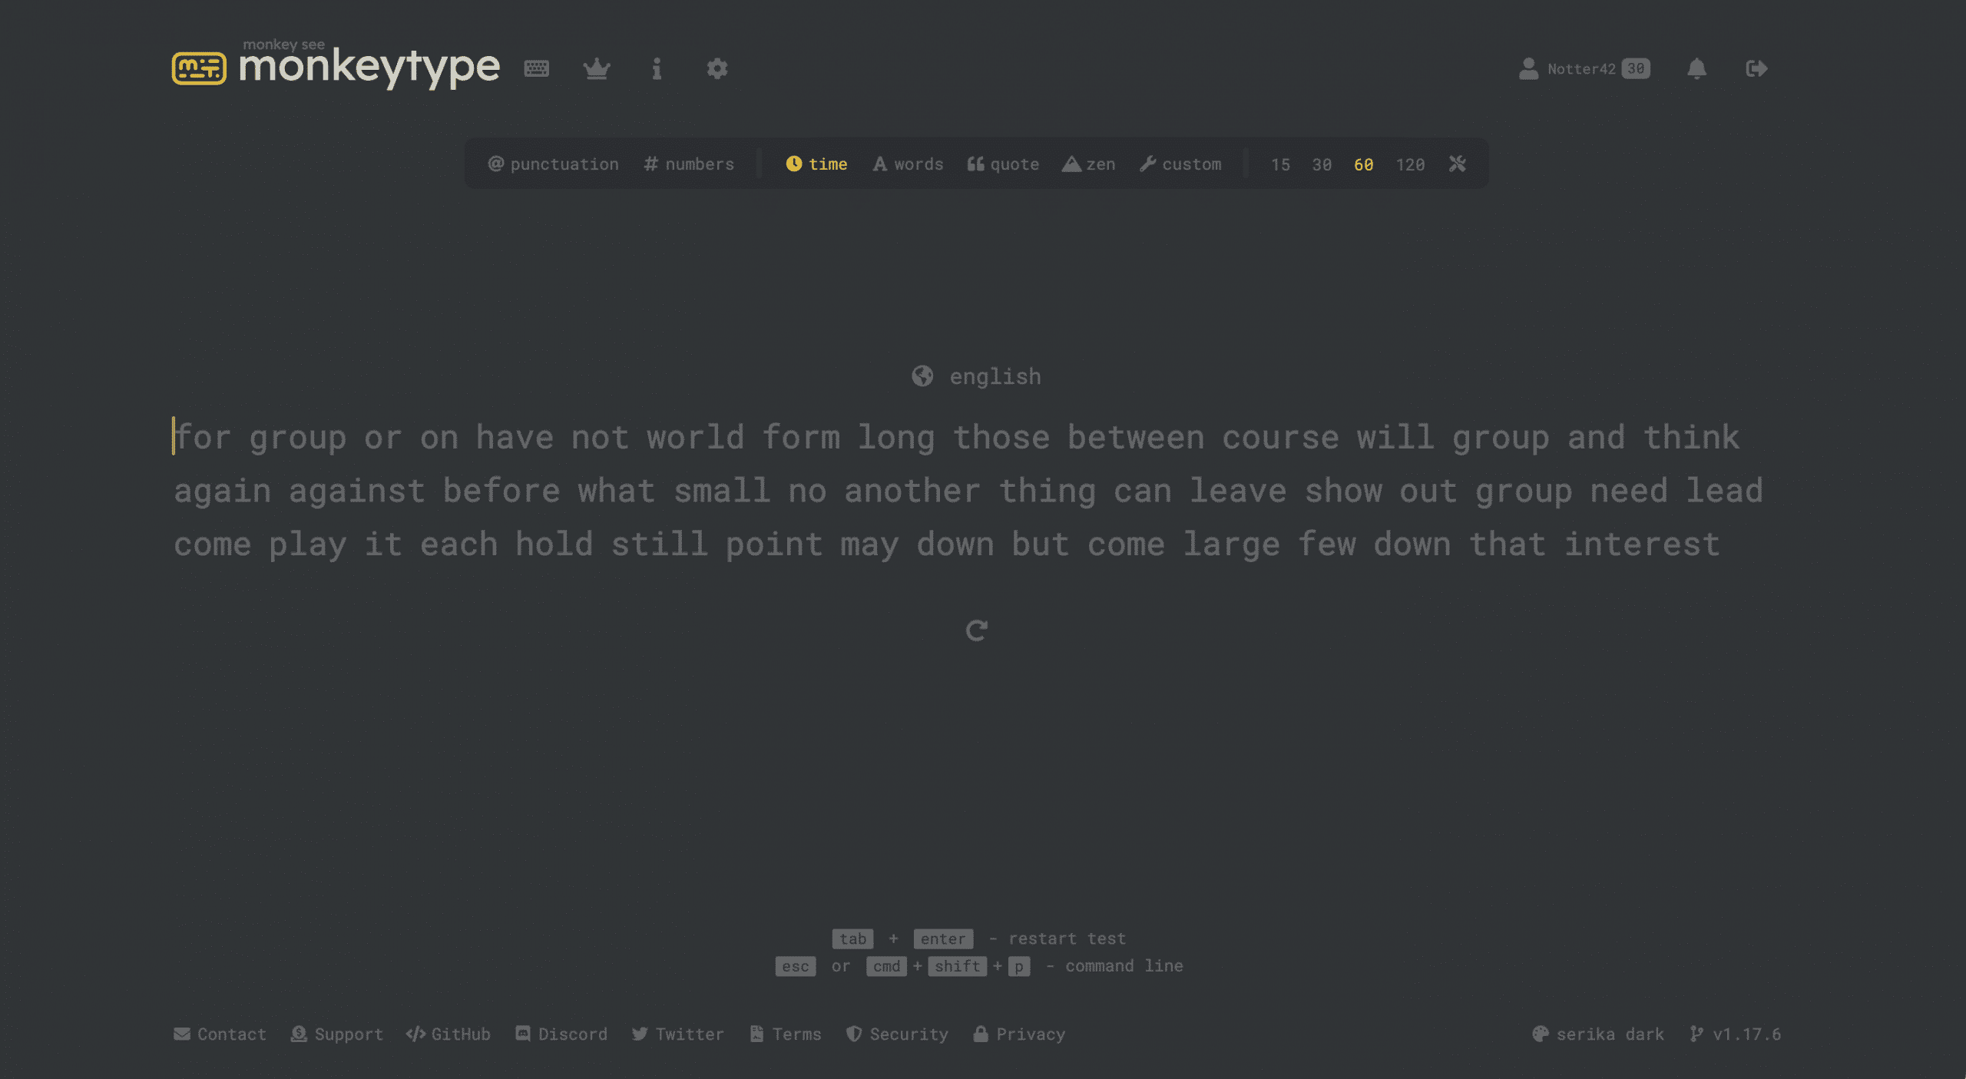Click the leaderboard crown icon

pos(597,68)
